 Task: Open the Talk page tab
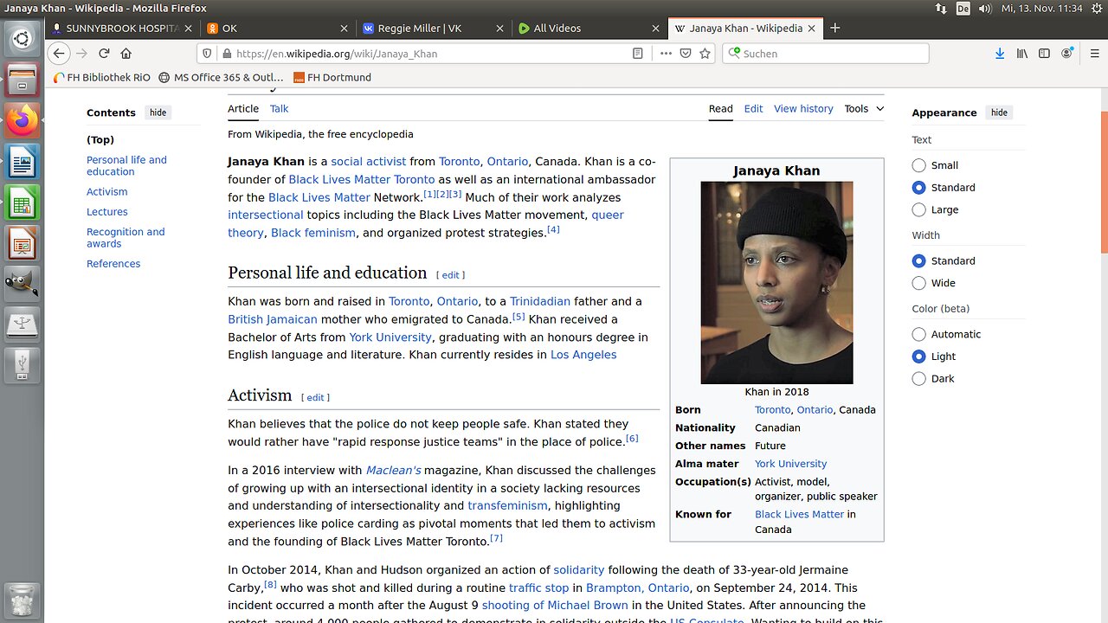coord(279,108)
